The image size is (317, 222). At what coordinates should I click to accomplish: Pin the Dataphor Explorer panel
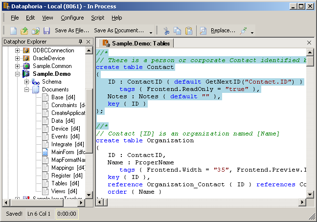[80, 42]
